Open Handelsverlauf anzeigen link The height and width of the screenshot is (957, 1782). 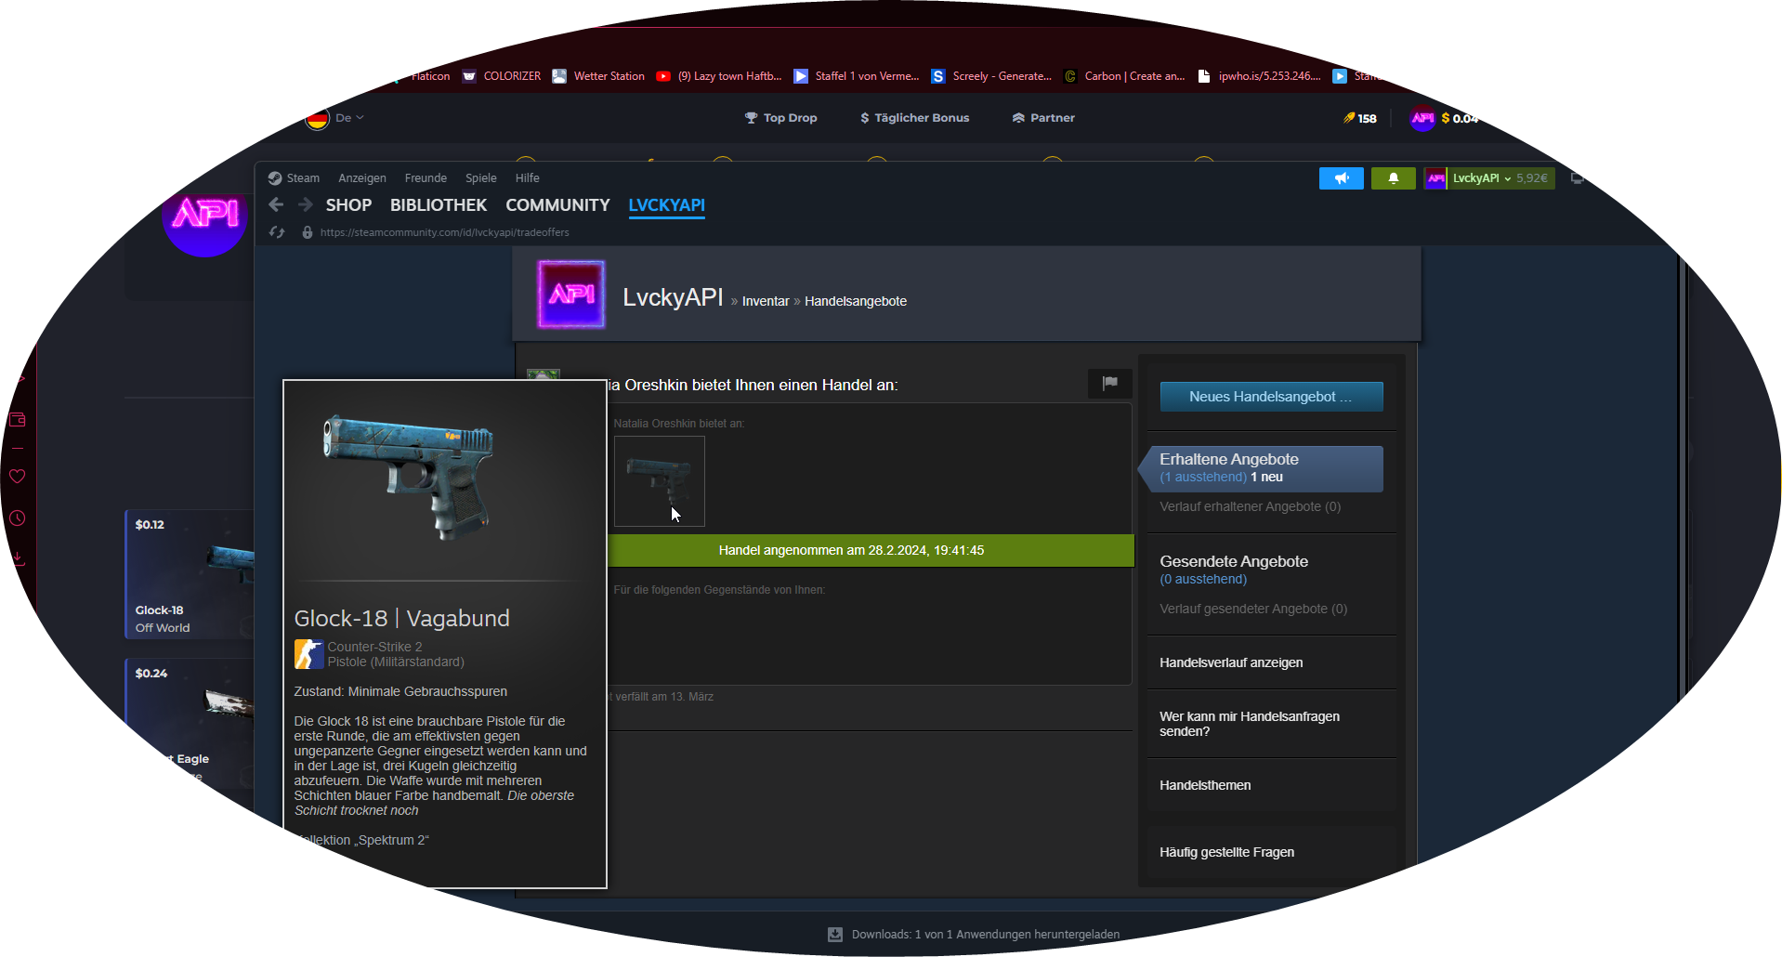tap(1230, 662)
